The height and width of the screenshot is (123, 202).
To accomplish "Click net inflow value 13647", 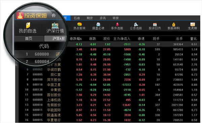I will point(127,105).
